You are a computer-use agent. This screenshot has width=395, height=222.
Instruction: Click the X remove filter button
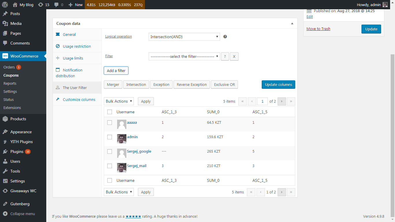tap(234, 56)
